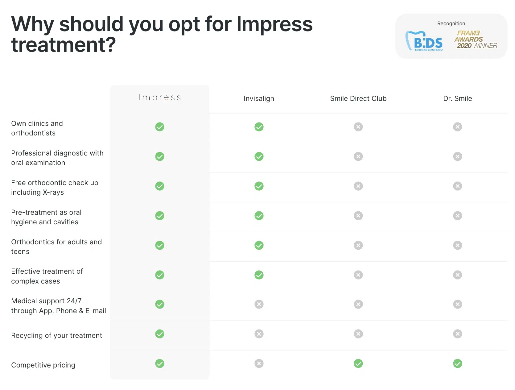Screen dimensions: 515x390
Task: Click Invisalign checkmark for Free orthodontic check up
Action: (259, 186)
